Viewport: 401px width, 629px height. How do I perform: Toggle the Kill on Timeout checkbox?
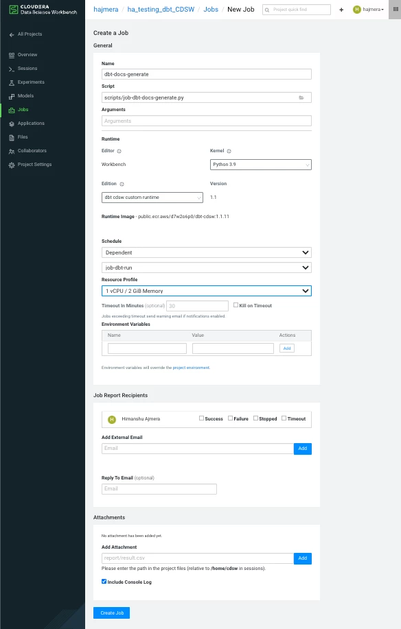click(236, 305)
